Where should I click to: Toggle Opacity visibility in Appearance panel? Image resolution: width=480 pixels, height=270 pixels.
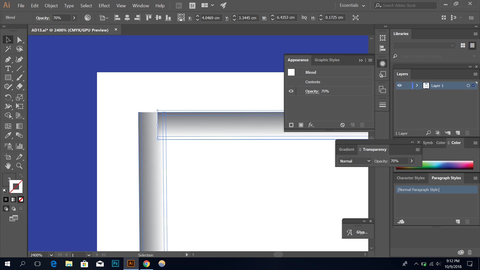[291, 91]
